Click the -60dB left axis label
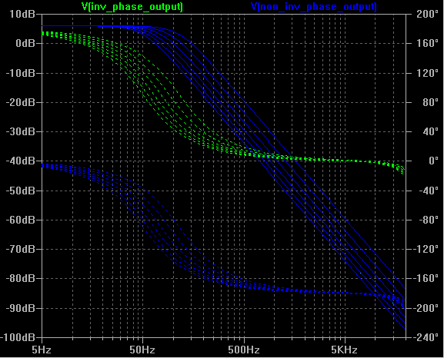The image size is (444, 358). (20, 220)
